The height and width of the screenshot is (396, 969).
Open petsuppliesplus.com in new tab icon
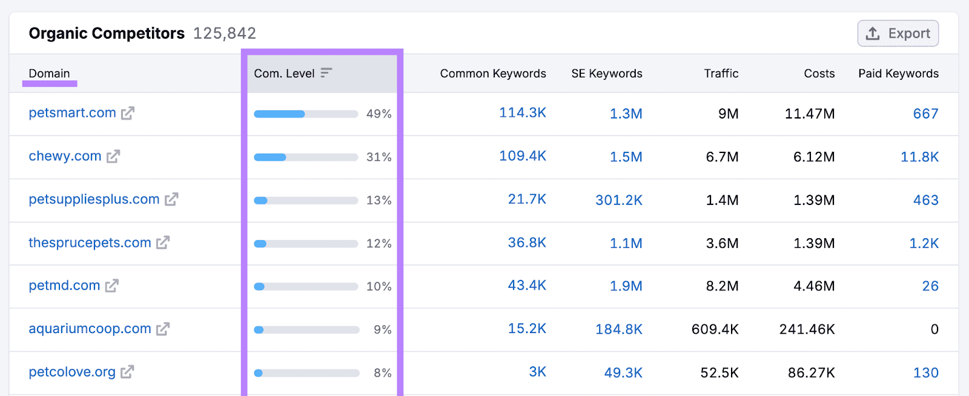point(171,200)
